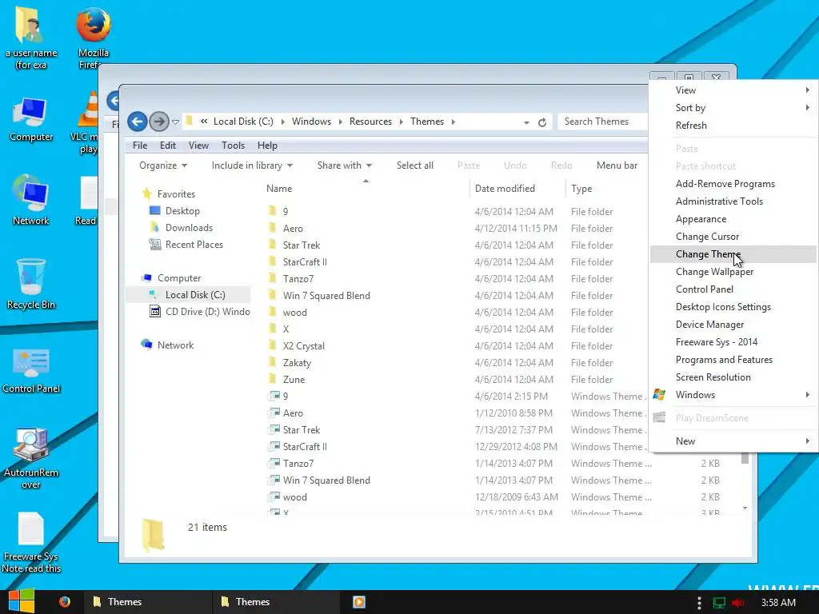819x614 pixels.
Task: Open the Include in library dropdown
Action: [x=252, y=165]
